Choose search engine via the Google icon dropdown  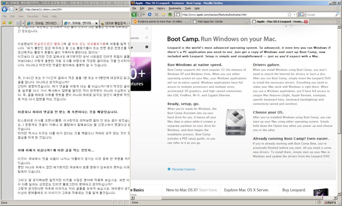302,15
